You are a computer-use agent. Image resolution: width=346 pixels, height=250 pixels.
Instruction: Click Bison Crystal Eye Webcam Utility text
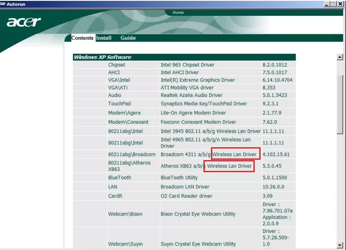[x=198, y=214]
